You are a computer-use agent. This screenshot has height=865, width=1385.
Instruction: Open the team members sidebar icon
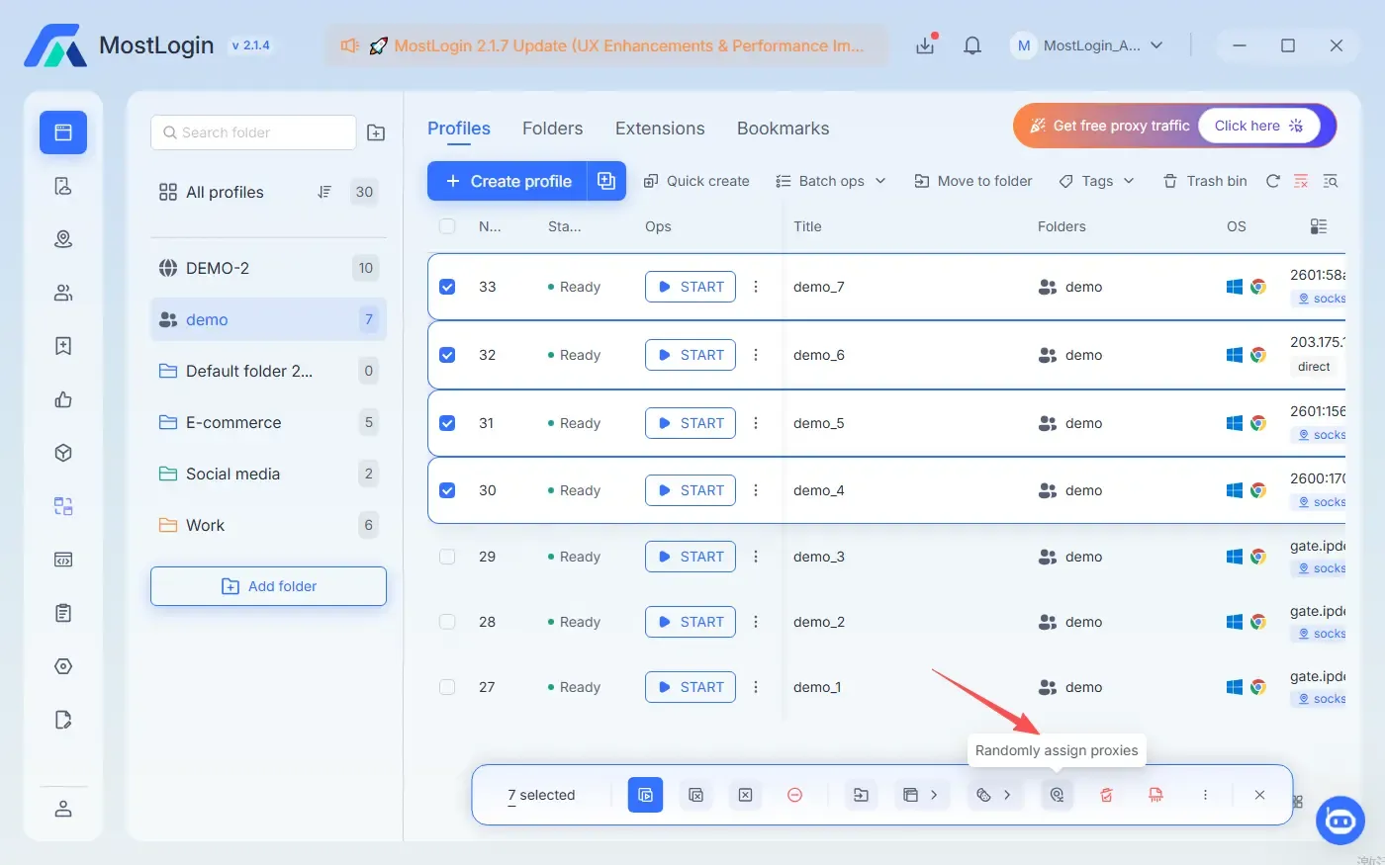(x=63, y=293)
